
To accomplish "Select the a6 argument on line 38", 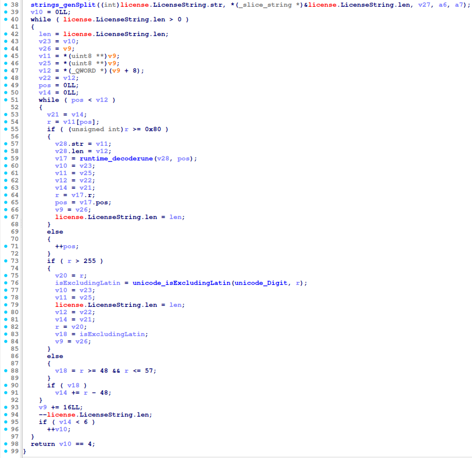I will [x=443, y=5].
